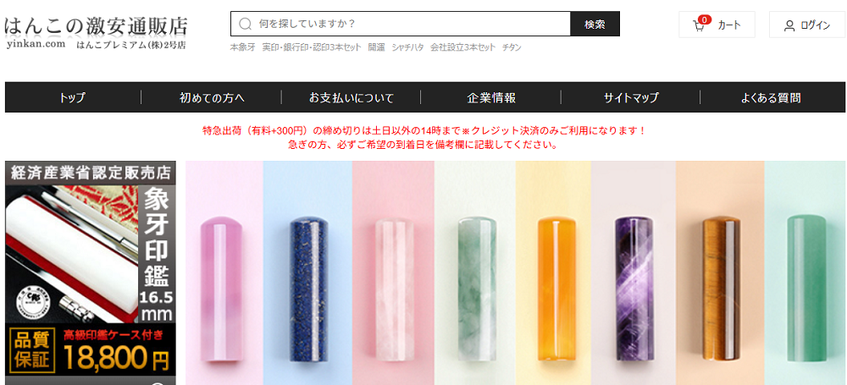This screenshot has width=847, height=385.
Task: Click the 検索 search button
Action: coord(595,24)
